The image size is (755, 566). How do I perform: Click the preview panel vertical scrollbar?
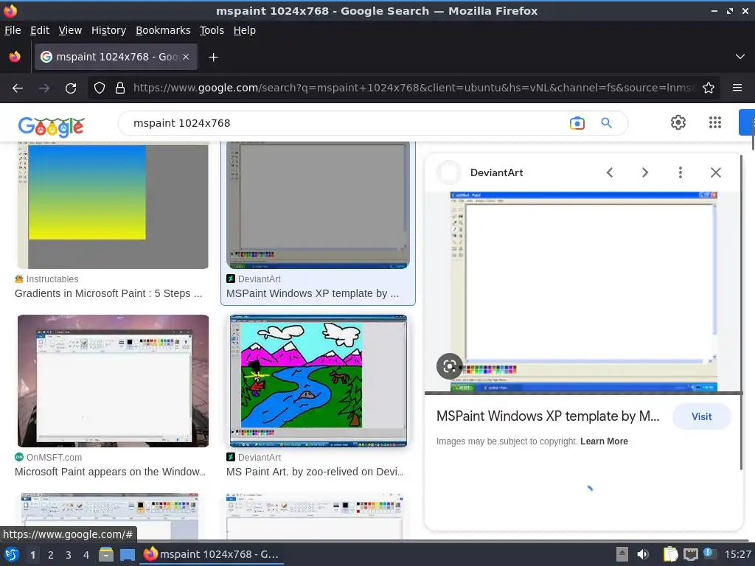coord(741,312)
